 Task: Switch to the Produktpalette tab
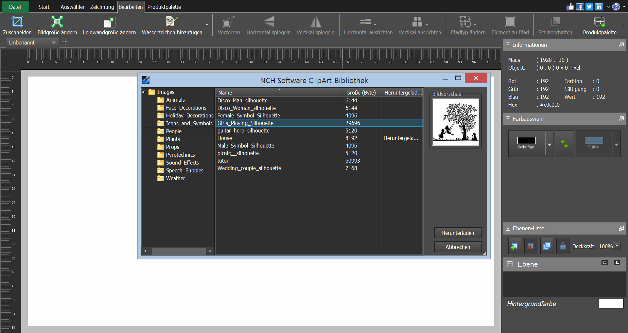[x=164, y=7]
